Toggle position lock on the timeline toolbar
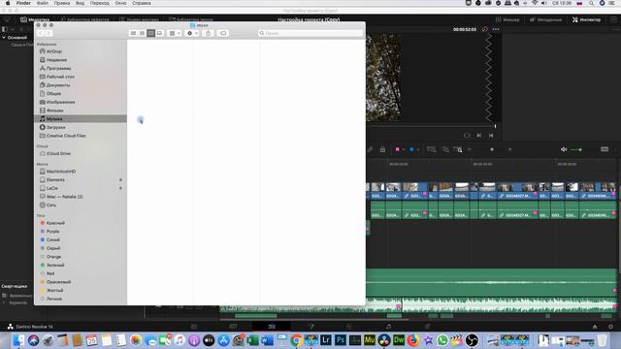This screenshot has width=621, height=349. pyautogui.click(x=382, y=149)
